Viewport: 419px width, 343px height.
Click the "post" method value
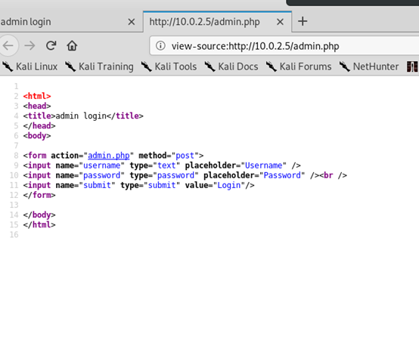pos(185,156)
